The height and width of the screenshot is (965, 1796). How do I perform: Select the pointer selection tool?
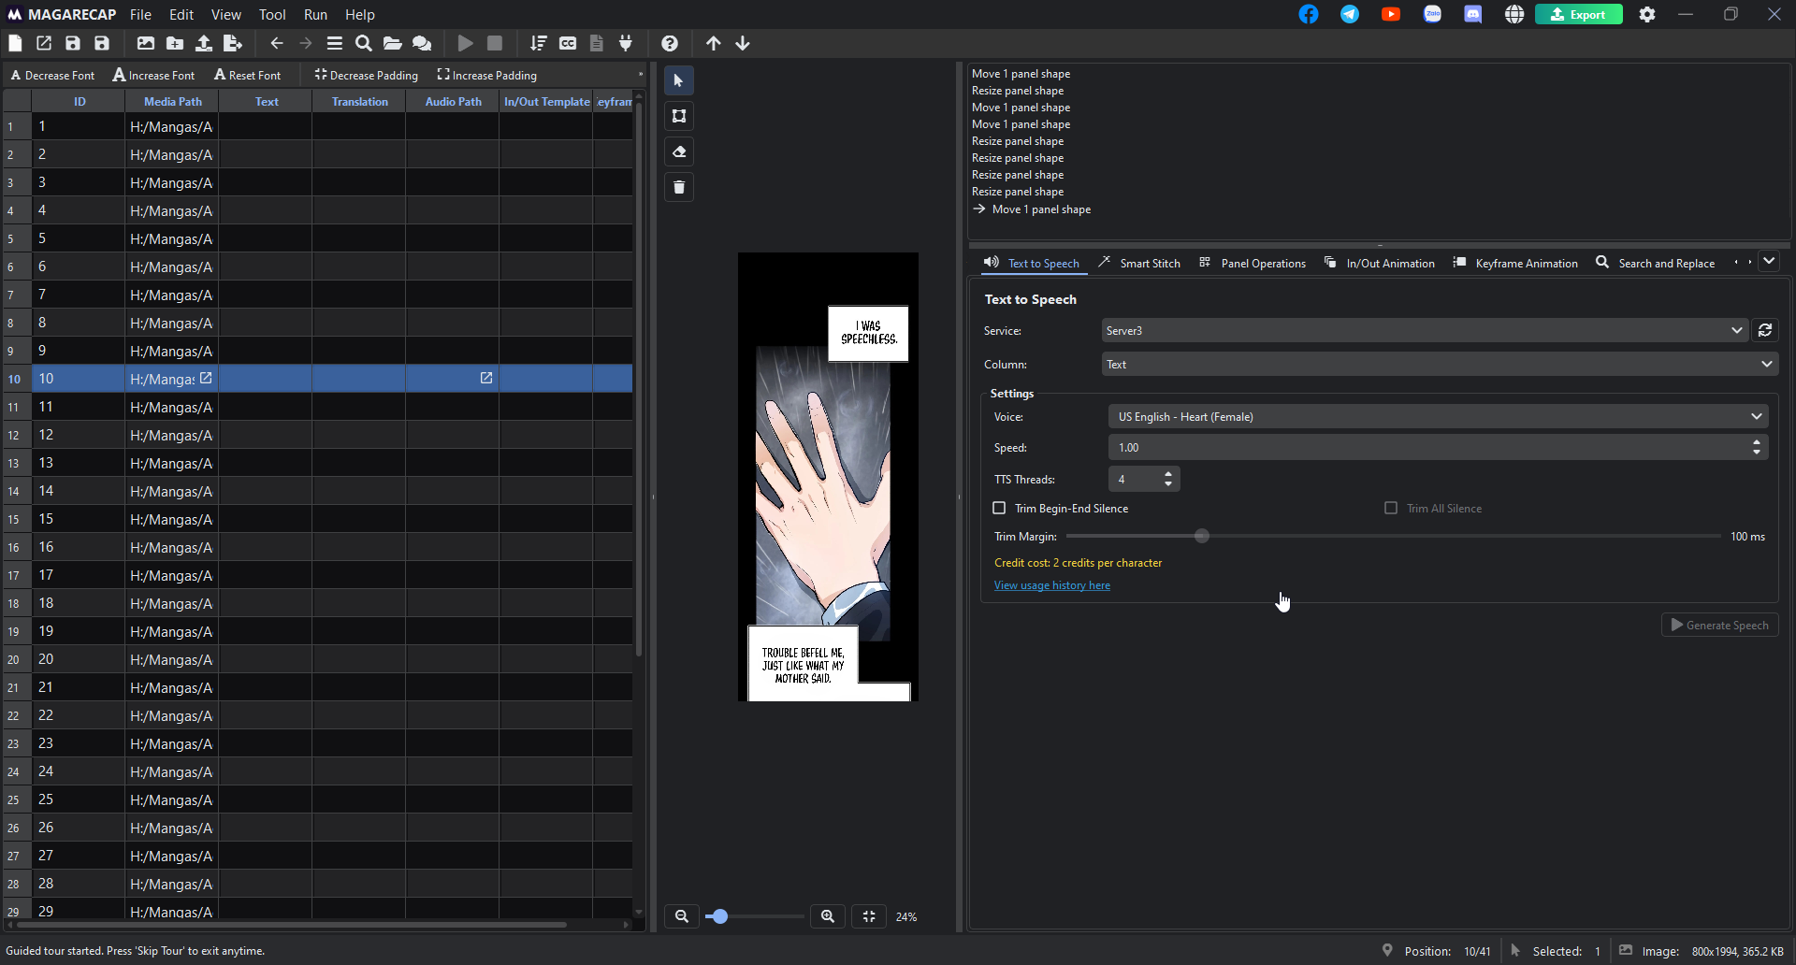pos(679,80)
